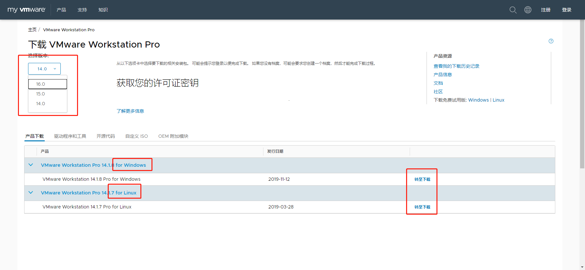Click the 2019-03-28 release date cell
The width and height of the screenshot is (585, 270).
point(281,207)
